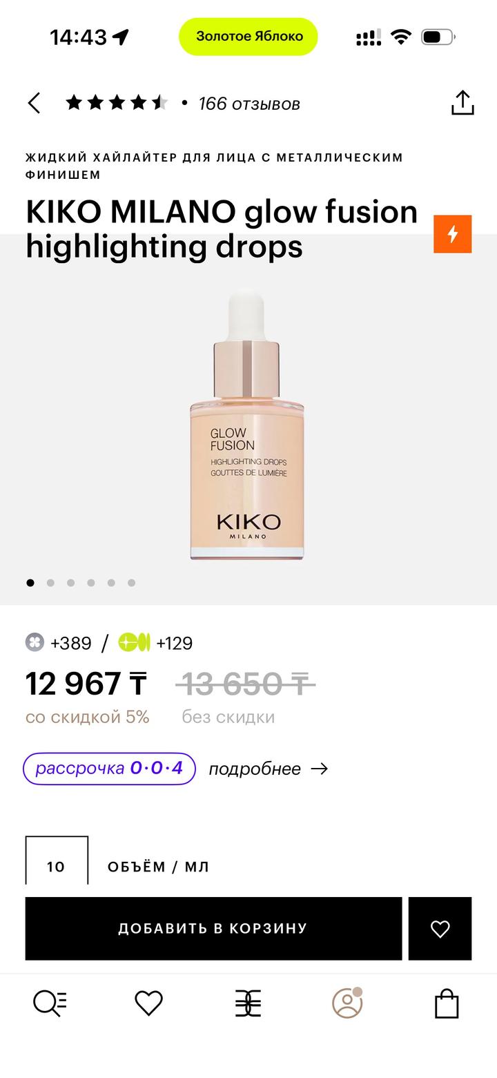
Task: Tap the +389 bonus flower icon
Action: coord(35,643)
